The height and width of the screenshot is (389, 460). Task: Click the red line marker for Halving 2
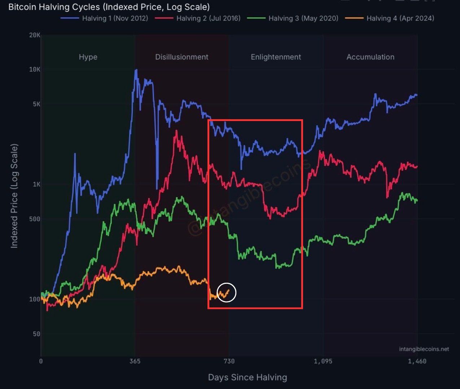click(x=164, y=18)
